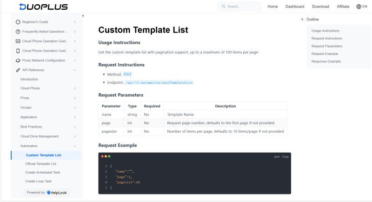The width and height of the screenshot is (372, 202).
Task: Click the Beginner's Guide compass icon
Action: (x=18, y=22)
